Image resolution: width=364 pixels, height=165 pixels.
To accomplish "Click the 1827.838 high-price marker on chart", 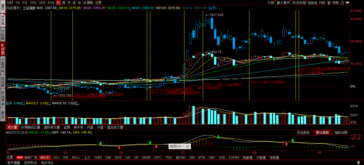I will (x=216, y=15).
